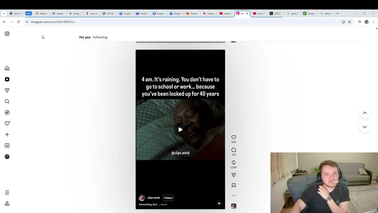View site information icon in address bar
The height and width of the screenshot is (213, 378).
tap(27, 22)
